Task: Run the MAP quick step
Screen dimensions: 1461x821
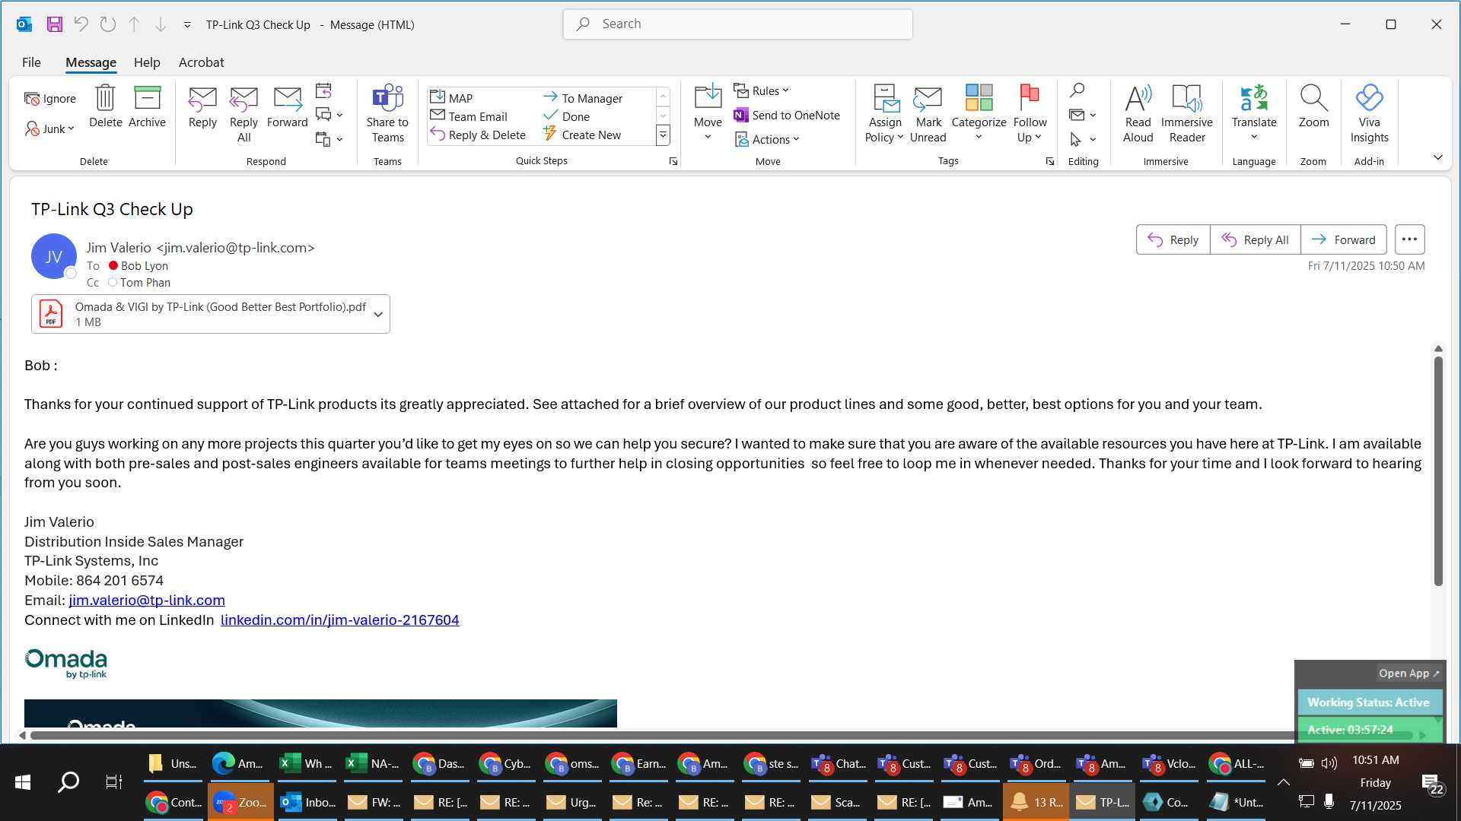Action: click(452, 98)
